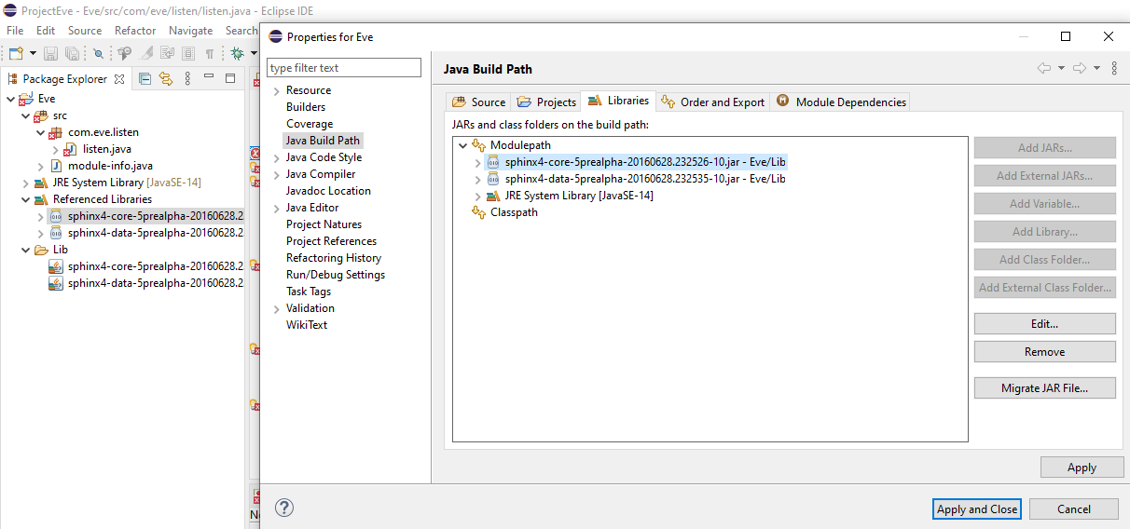Viewport: 1130px width, 529px height.
Task: Click the Show Whitespace Characters pilcrow icon
Action: tap(210, 54)
